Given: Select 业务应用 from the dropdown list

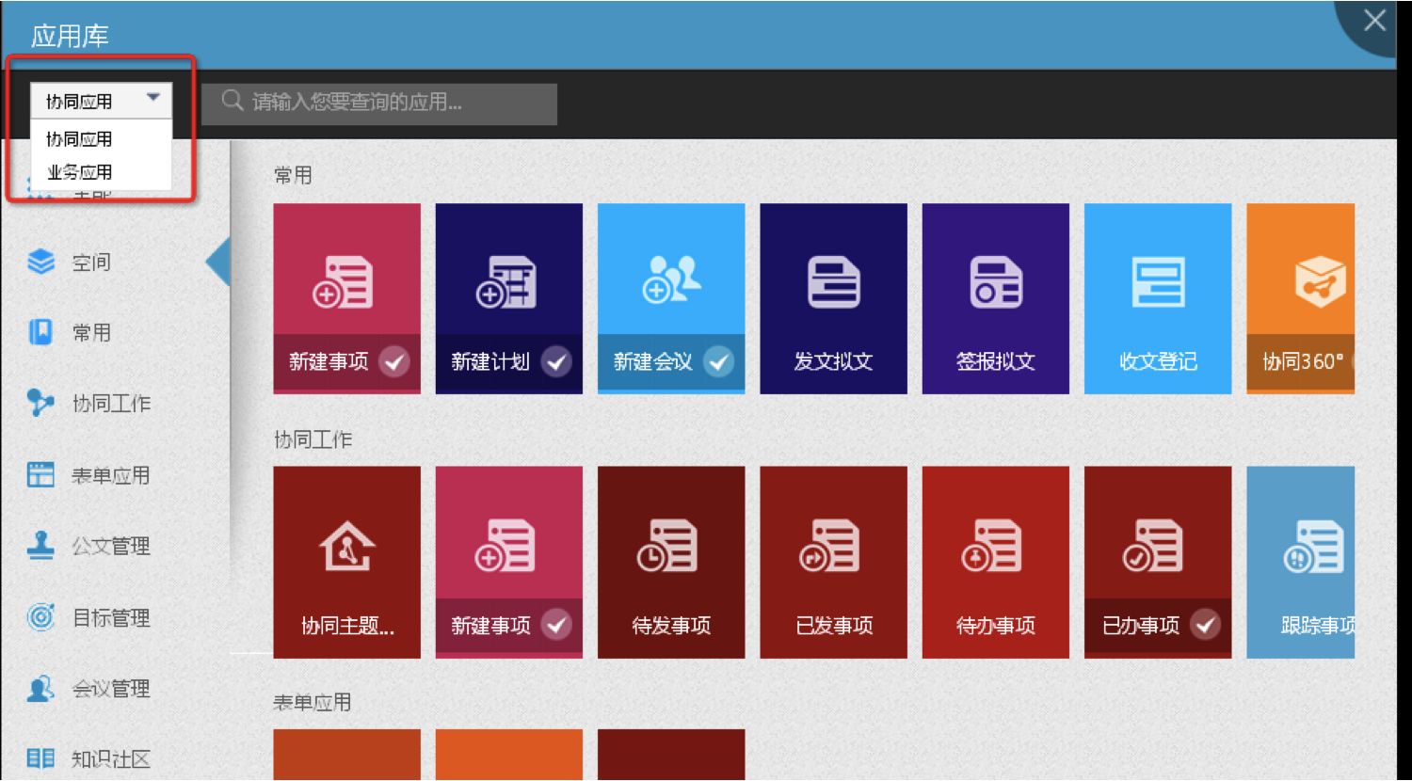Looking at the screenshot, I should coord(80,172).
